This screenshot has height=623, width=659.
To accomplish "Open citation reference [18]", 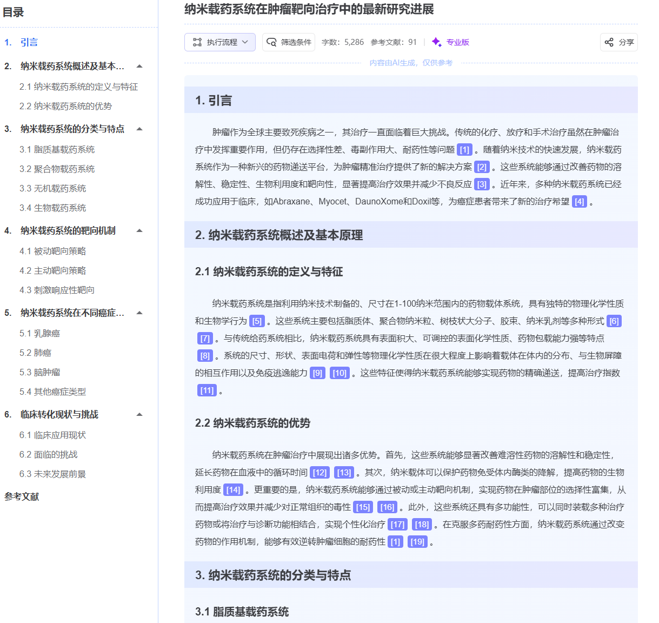I will click(x=422, y=525).
